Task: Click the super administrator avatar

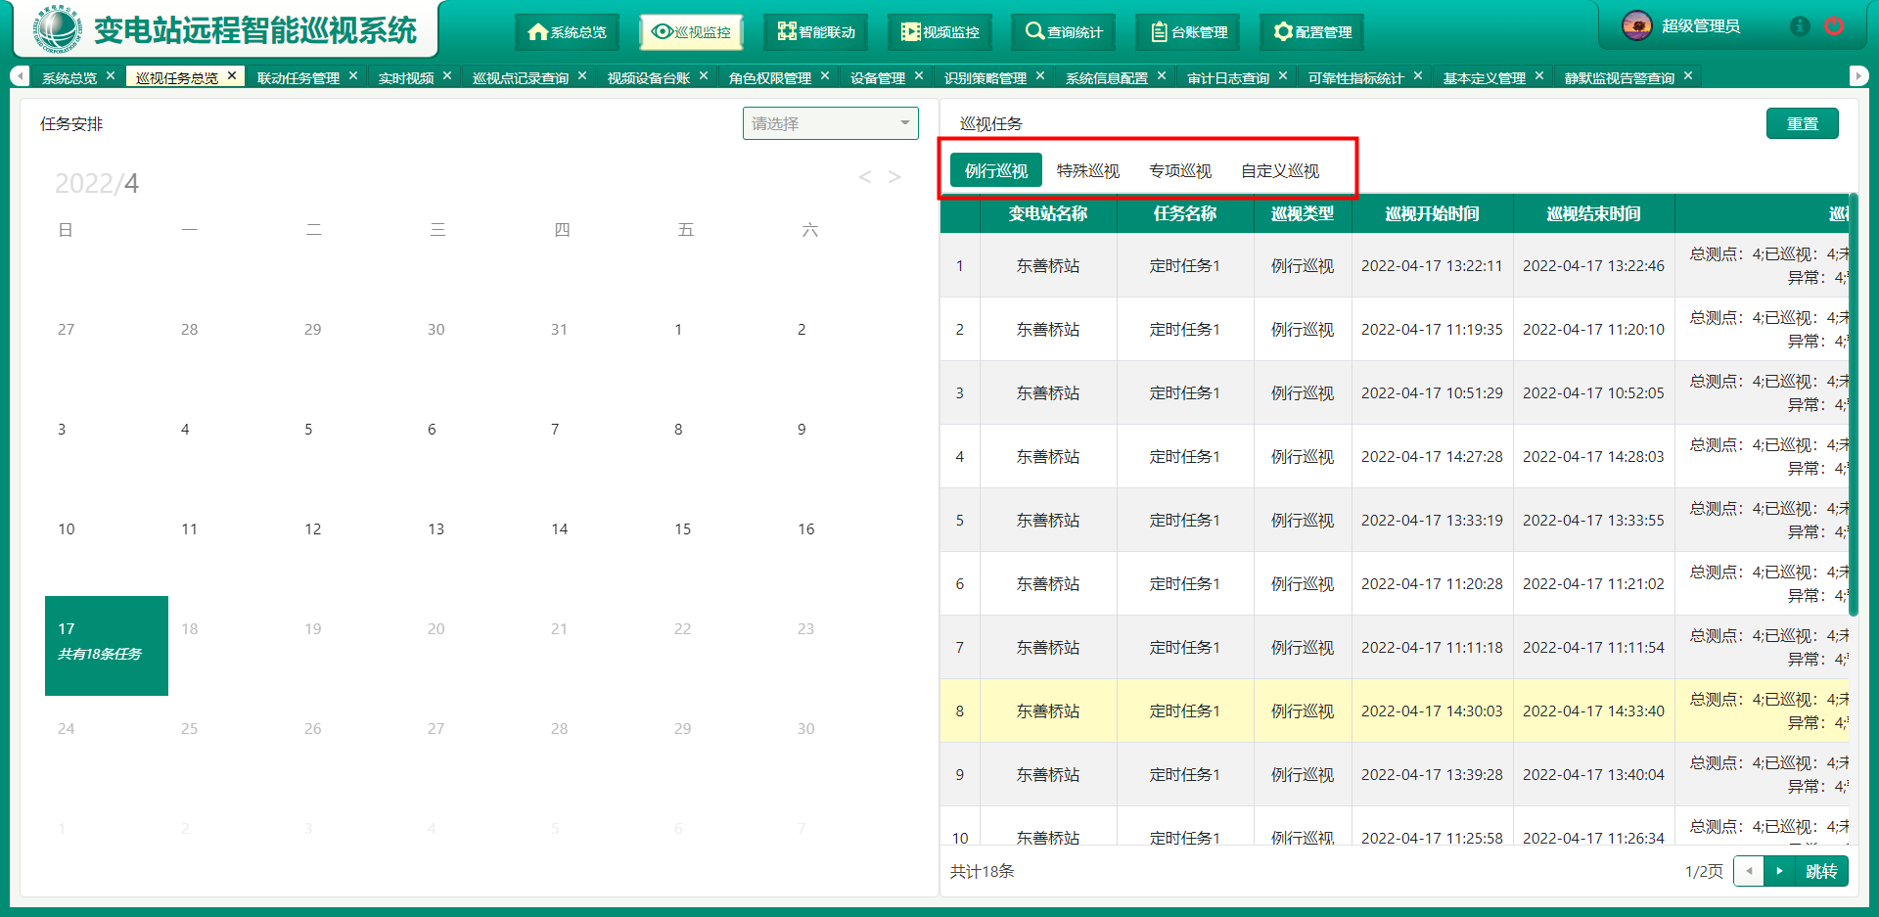Action: tap(1637, 26)
